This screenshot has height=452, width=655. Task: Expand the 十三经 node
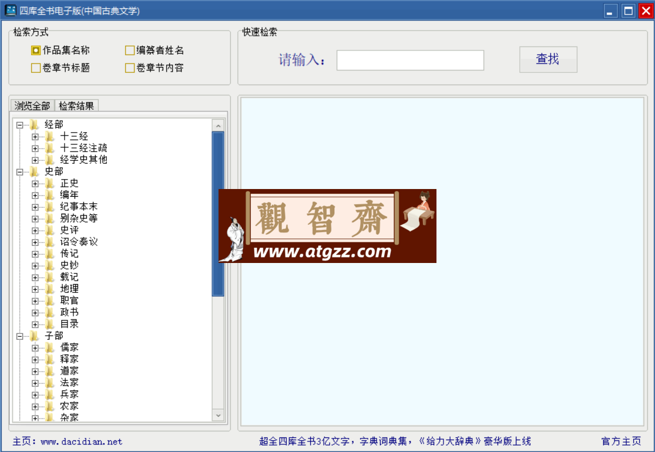[35, 136]
